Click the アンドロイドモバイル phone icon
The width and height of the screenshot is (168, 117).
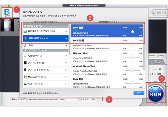[x=25, y=70]
